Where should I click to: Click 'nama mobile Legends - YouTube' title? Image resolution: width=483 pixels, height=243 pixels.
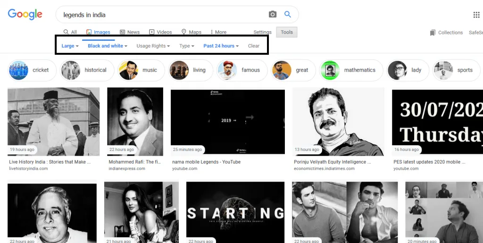click(x=207, y=162)
